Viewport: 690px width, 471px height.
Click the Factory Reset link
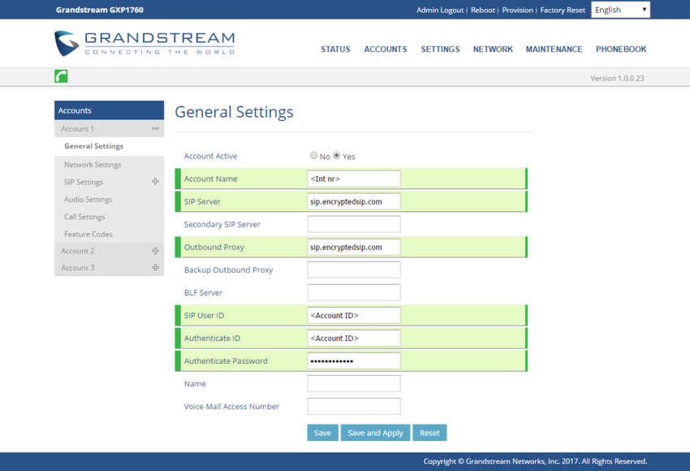coord(563,10)
